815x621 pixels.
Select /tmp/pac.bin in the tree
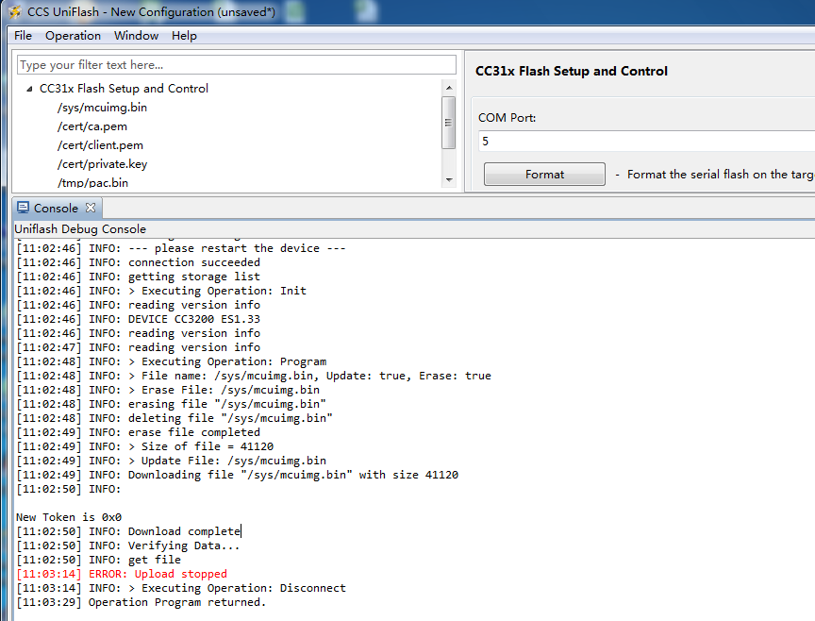pyautogui.click(x=92, y=182)
